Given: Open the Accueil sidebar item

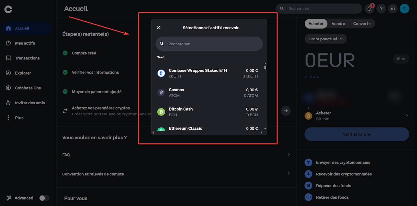Looking at the screenshot, I should click(x=27, y=28).
